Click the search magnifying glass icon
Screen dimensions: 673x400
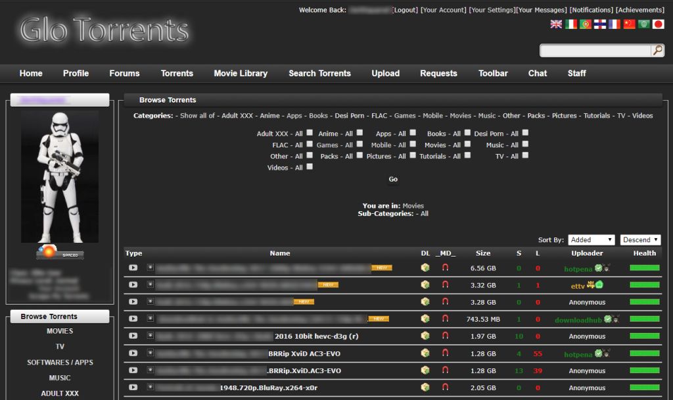(657, 51)
